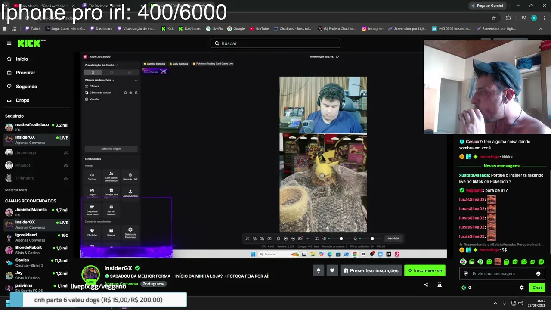Open the chat emoji picker
The height and width of the screenshot is (310, 551).
[538, 273]
